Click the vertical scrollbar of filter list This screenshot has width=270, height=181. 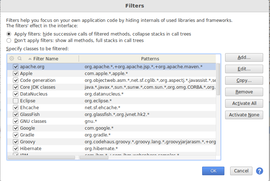click(x=218, y=79)
